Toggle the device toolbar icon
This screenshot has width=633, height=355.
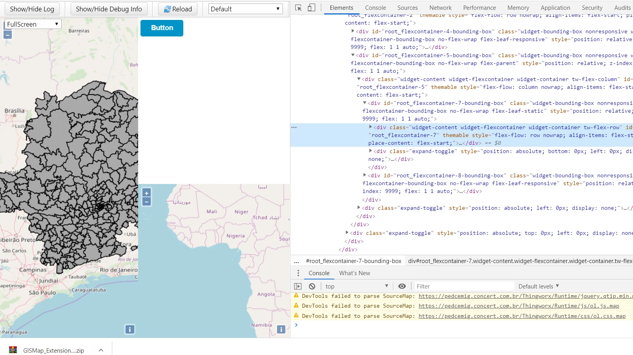pos(311,8)
